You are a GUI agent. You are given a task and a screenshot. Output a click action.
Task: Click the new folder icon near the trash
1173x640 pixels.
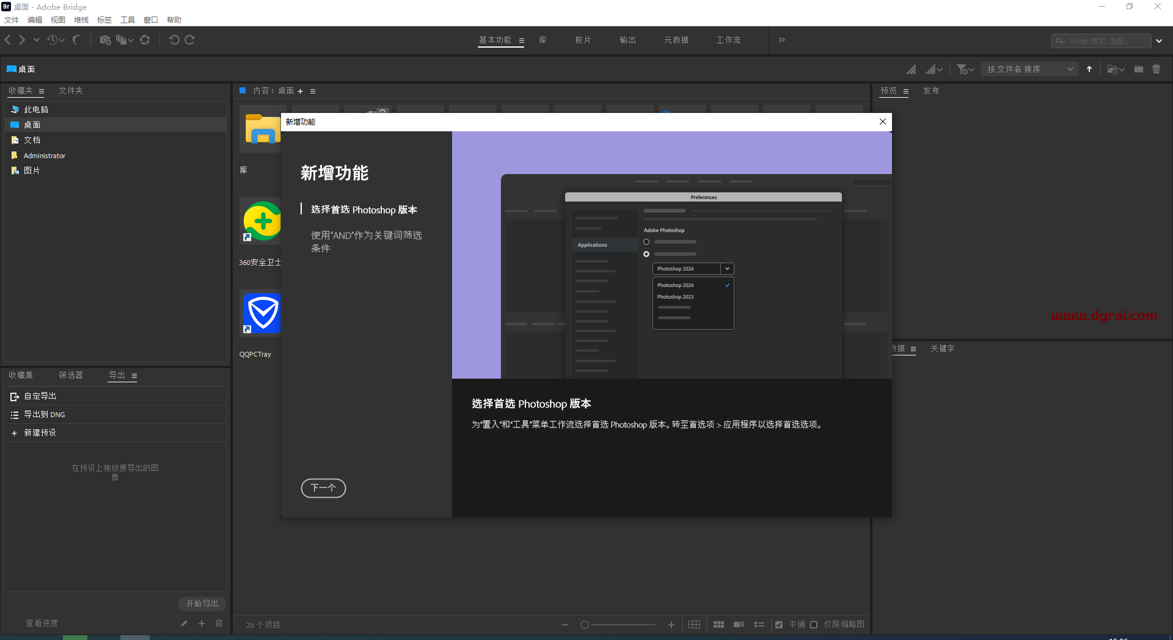[1138, 69]
